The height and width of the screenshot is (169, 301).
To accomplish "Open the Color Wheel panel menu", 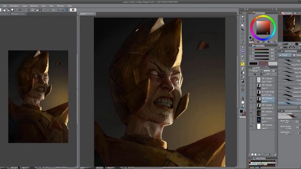I will click(250, 13).
